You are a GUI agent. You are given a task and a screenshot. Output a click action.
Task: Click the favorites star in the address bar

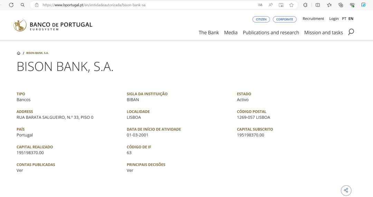point(291,5)
